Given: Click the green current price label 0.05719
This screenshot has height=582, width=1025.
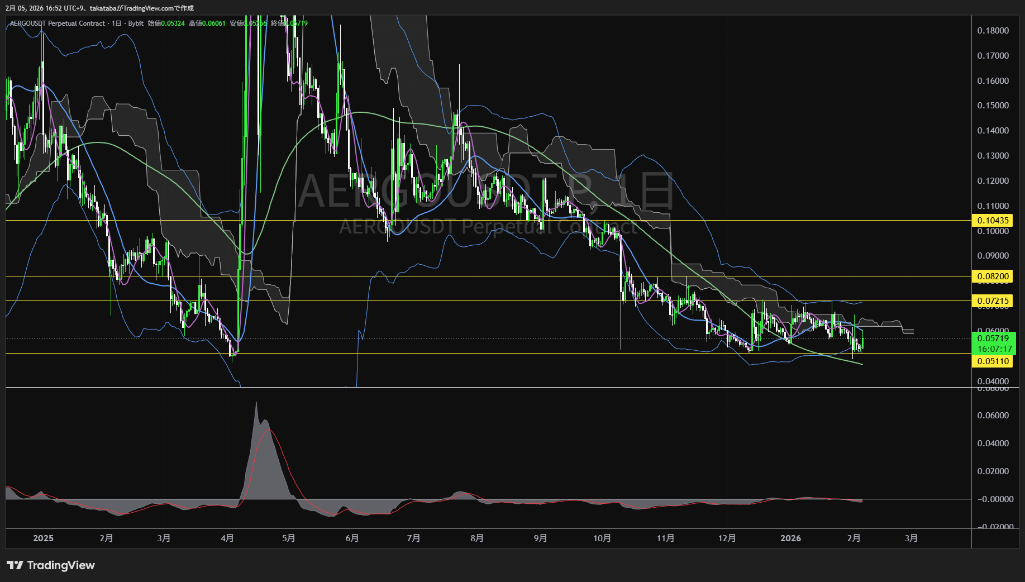Looking at the screenshot, I should point(993,338).
